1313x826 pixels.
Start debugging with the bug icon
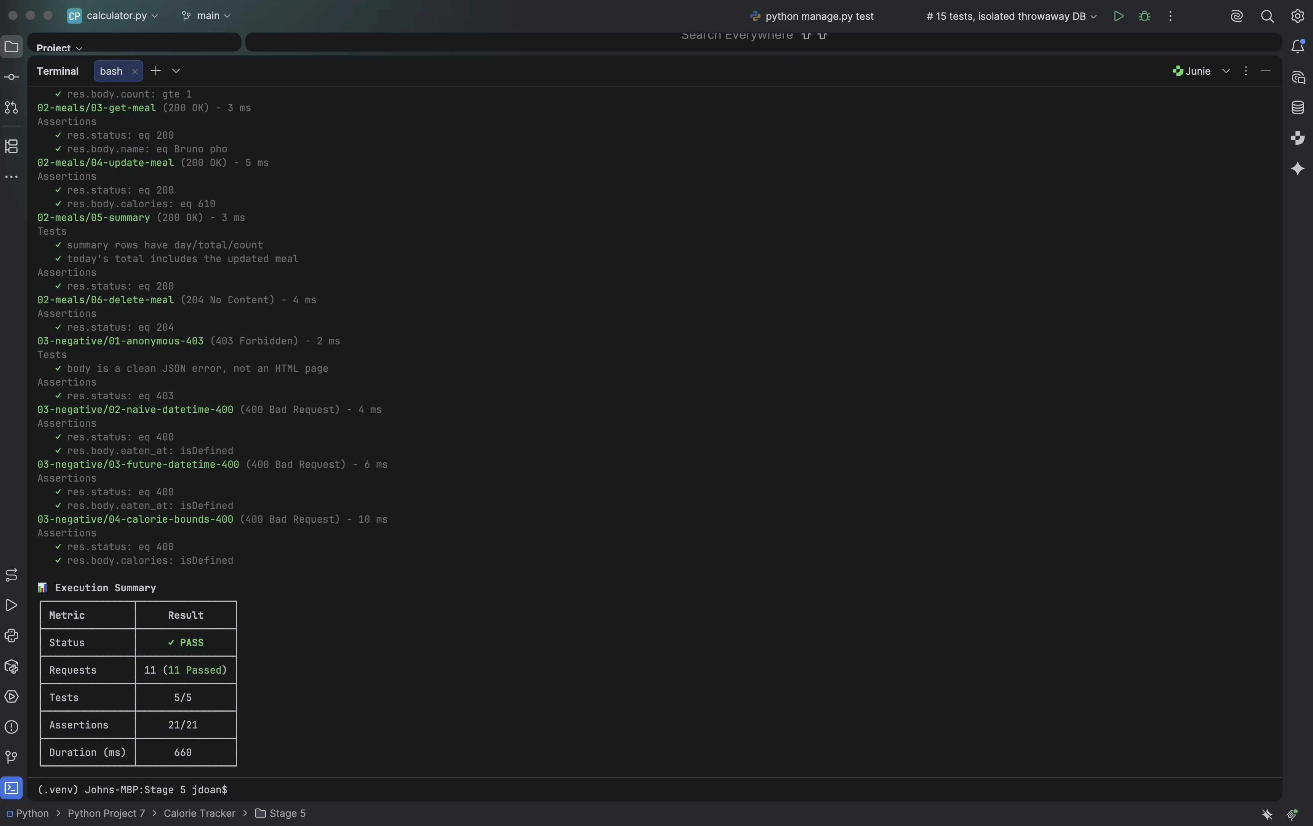pyautogui.click(x=1145, y=16)
